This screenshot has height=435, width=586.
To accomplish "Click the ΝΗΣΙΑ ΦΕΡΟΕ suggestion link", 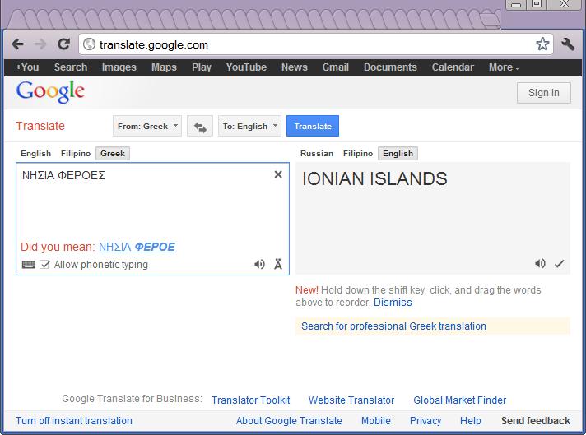I will (137, 247).
